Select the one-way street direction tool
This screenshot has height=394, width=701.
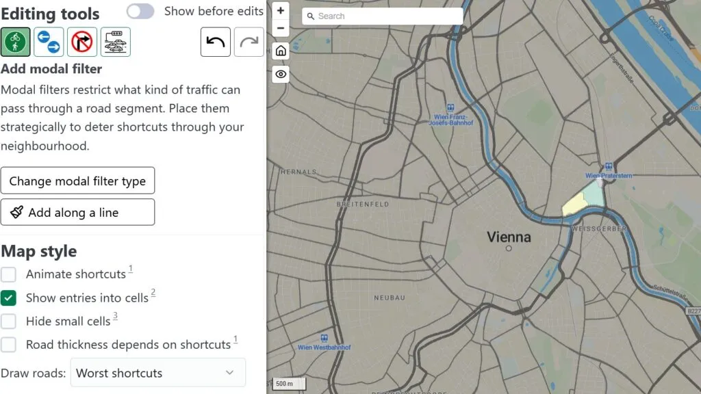pyautogui.click(x=49, y=42)
